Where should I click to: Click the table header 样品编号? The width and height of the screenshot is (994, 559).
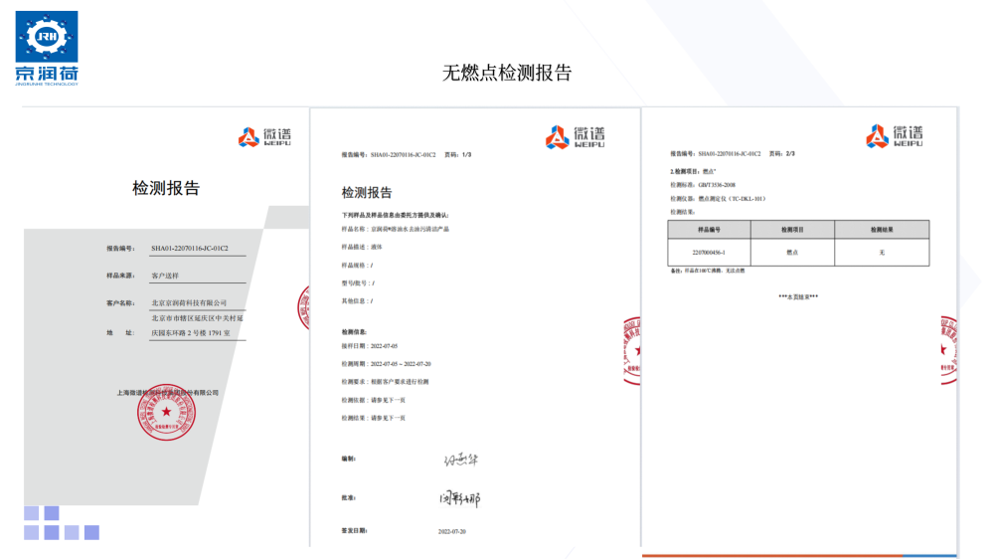(709, 230)
